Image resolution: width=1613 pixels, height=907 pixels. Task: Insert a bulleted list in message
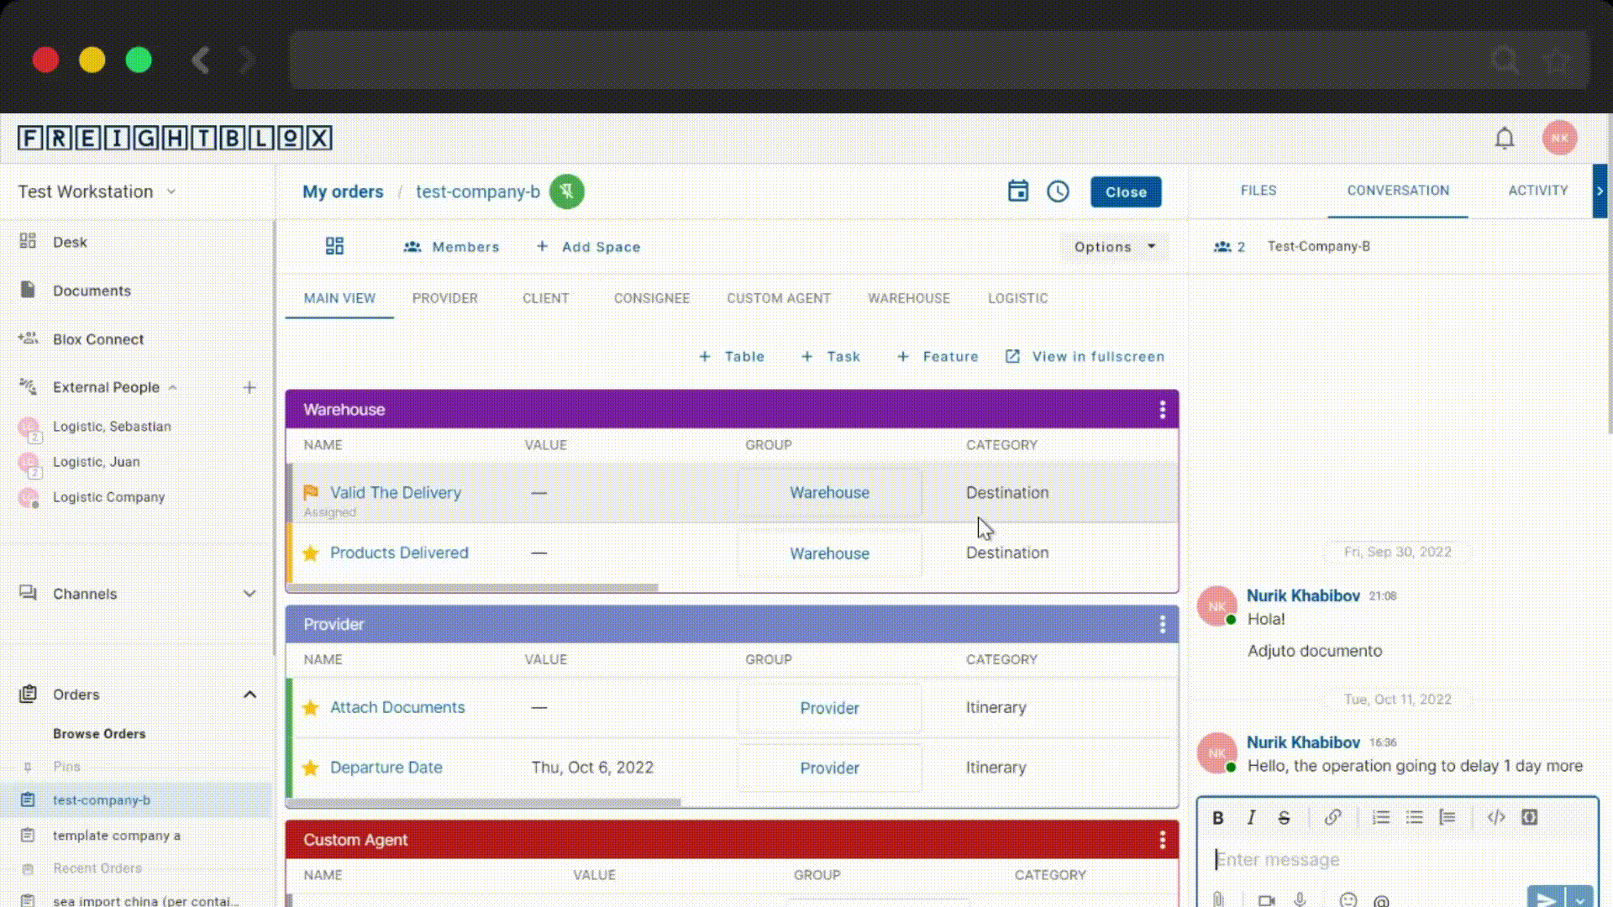(x=1414, y=817)
